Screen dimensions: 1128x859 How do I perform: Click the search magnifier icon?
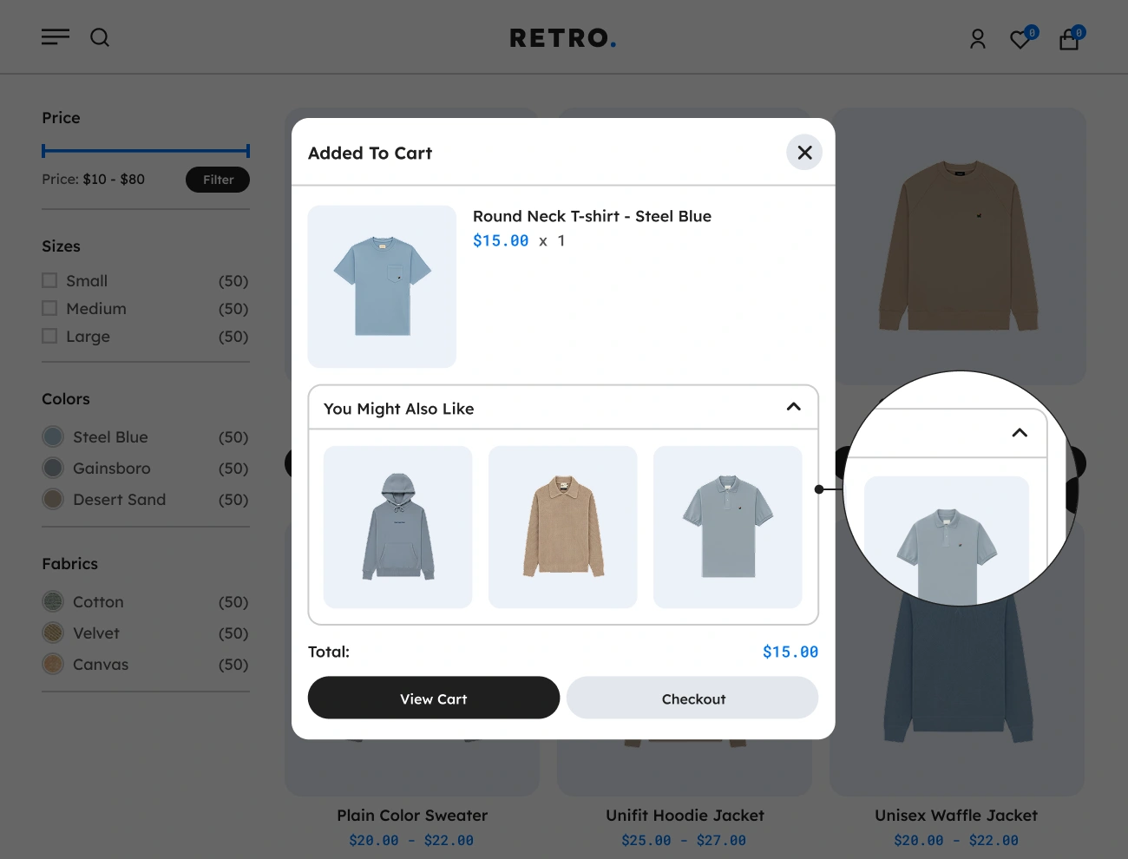pos(100,37)
